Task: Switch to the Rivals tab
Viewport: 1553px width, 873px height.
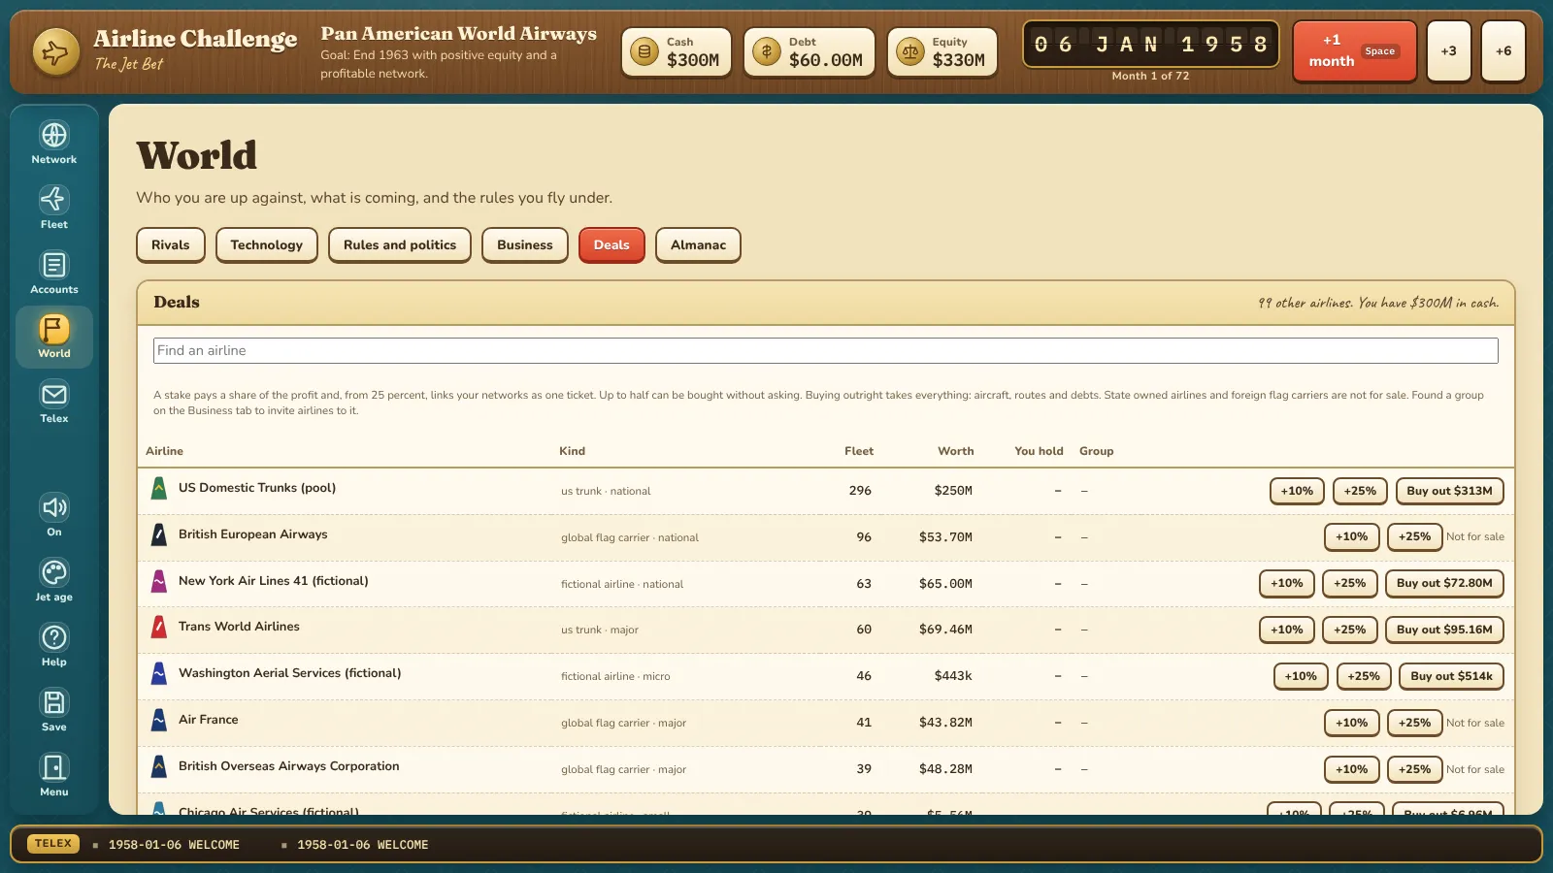Action: tap(171, 244)
